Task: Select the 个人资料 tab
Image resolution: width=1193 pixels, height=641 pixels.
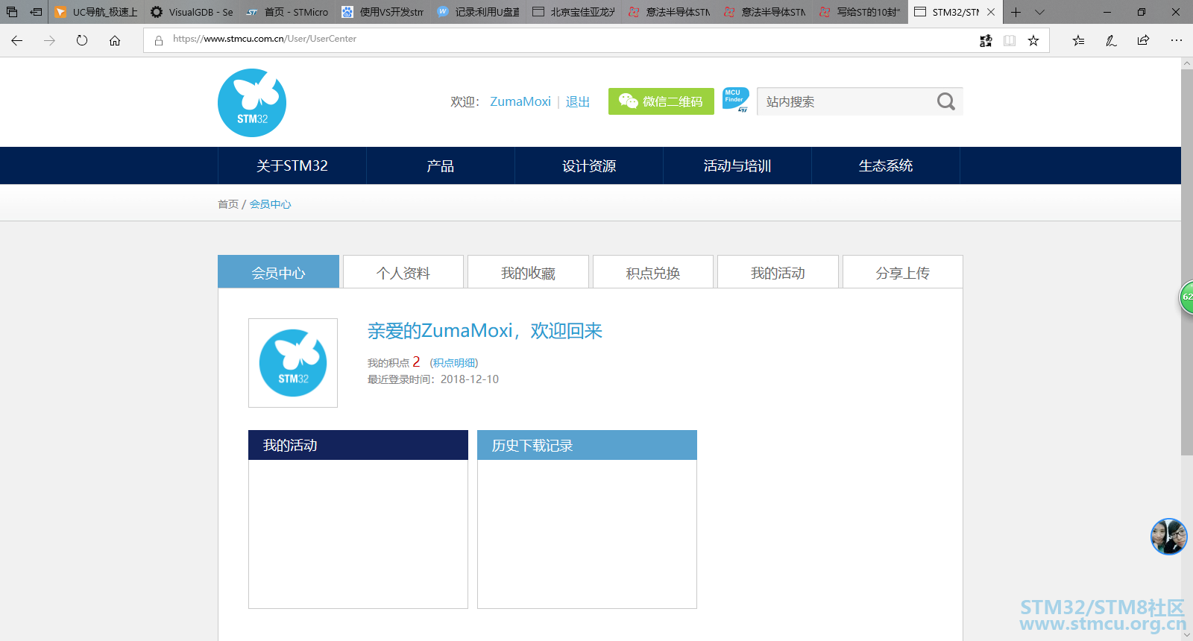Action: 403,272
